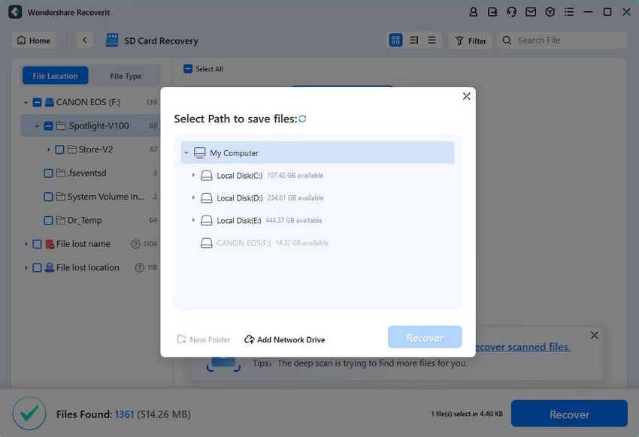Click the Wondershare Recoverit logo
Image resolution: width=639 pixels, height=437 pixels.
pos(15,12)
